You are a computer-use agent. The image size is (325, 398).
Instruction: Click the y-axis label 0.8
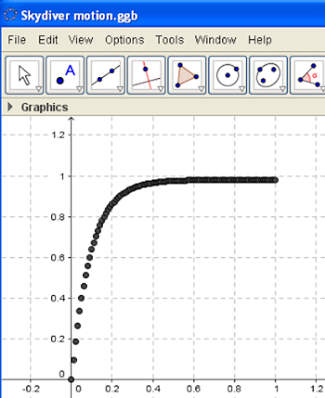click(58, 217)
